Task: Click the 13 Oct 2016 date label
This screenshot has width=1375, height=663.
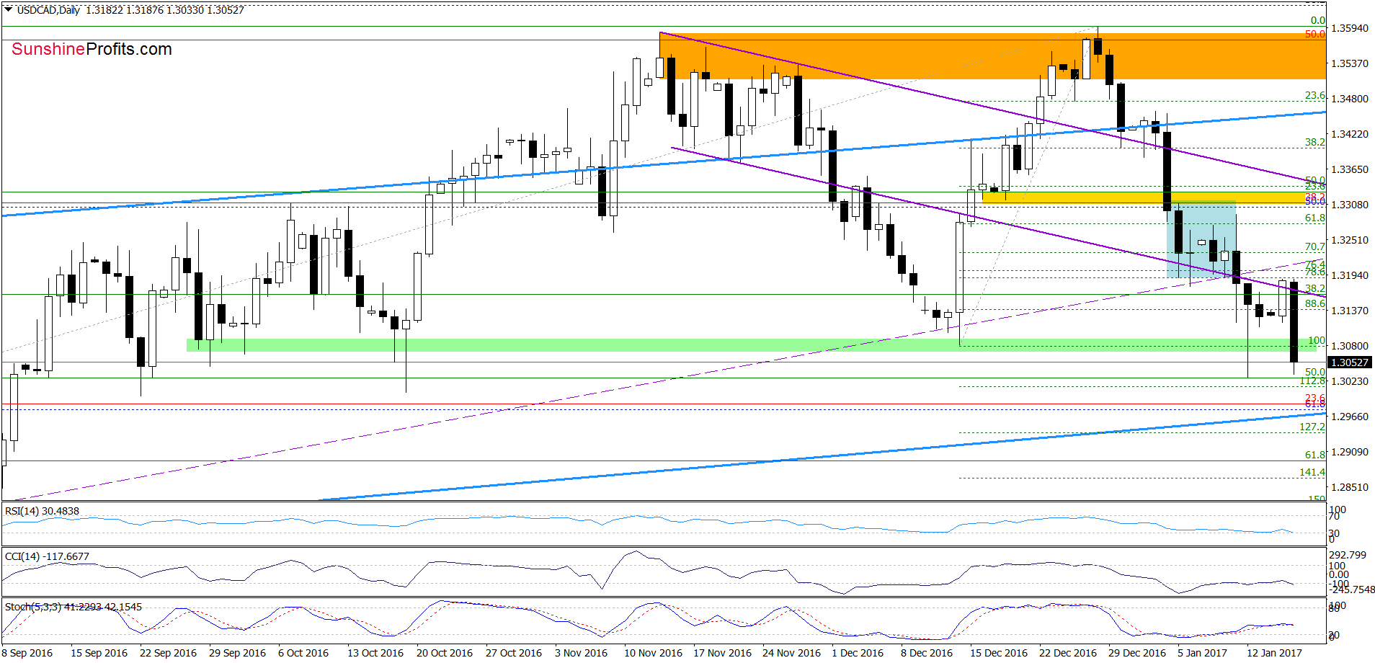Action: 375,653
